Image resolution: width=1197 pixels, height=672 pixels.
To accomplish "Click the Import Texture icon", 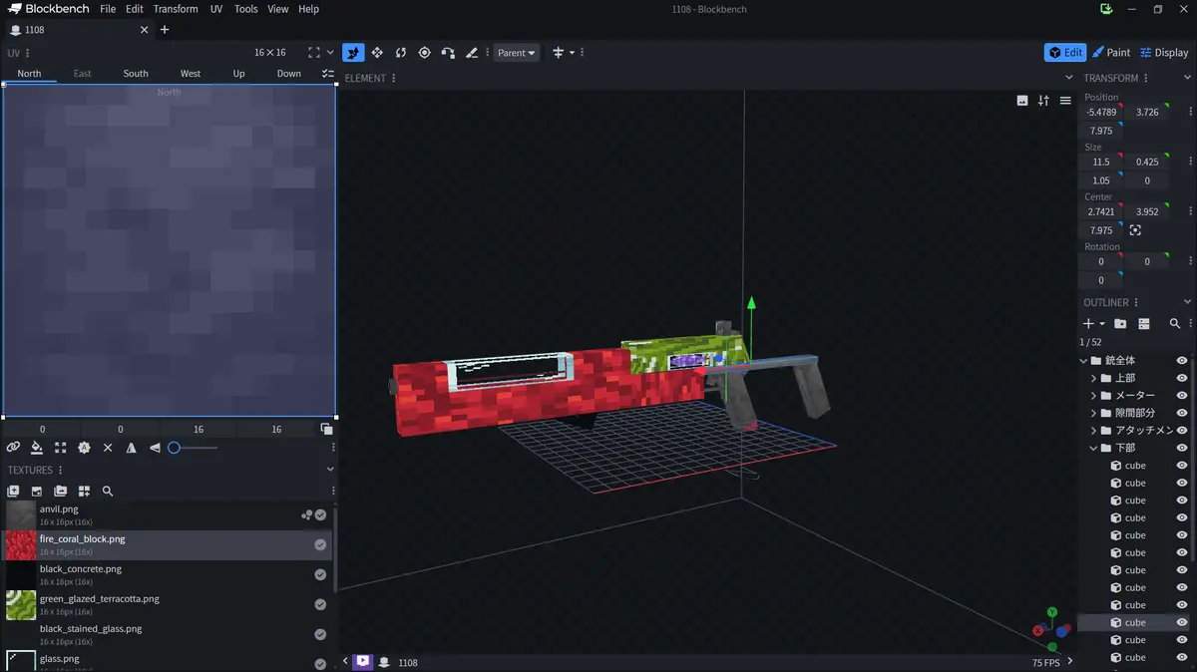I will pos(13,492).
